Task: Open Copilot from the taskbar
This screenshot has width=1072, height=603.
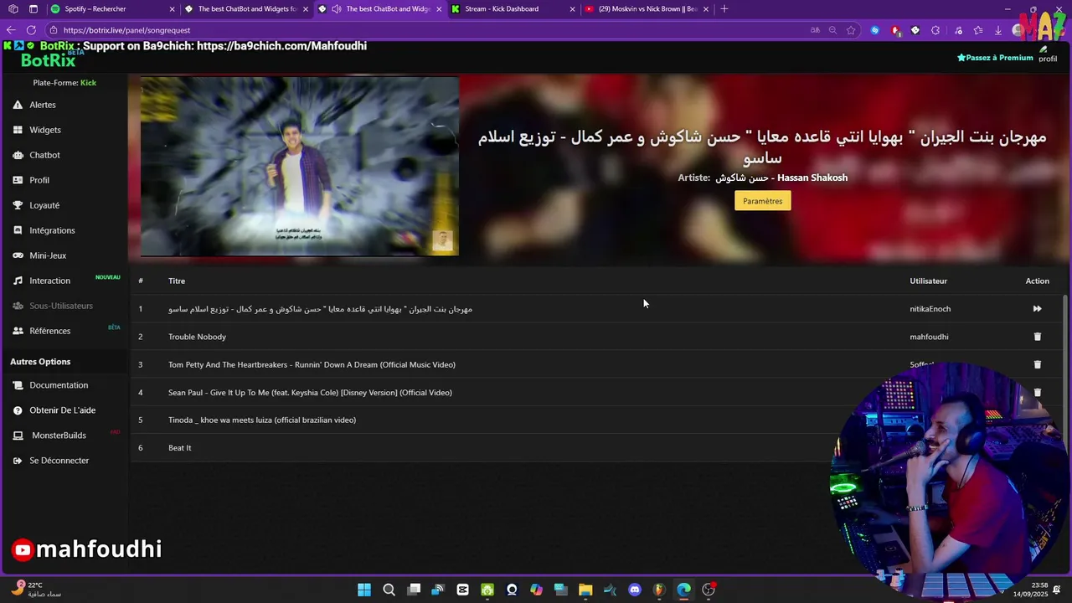Action: (536, 590)
